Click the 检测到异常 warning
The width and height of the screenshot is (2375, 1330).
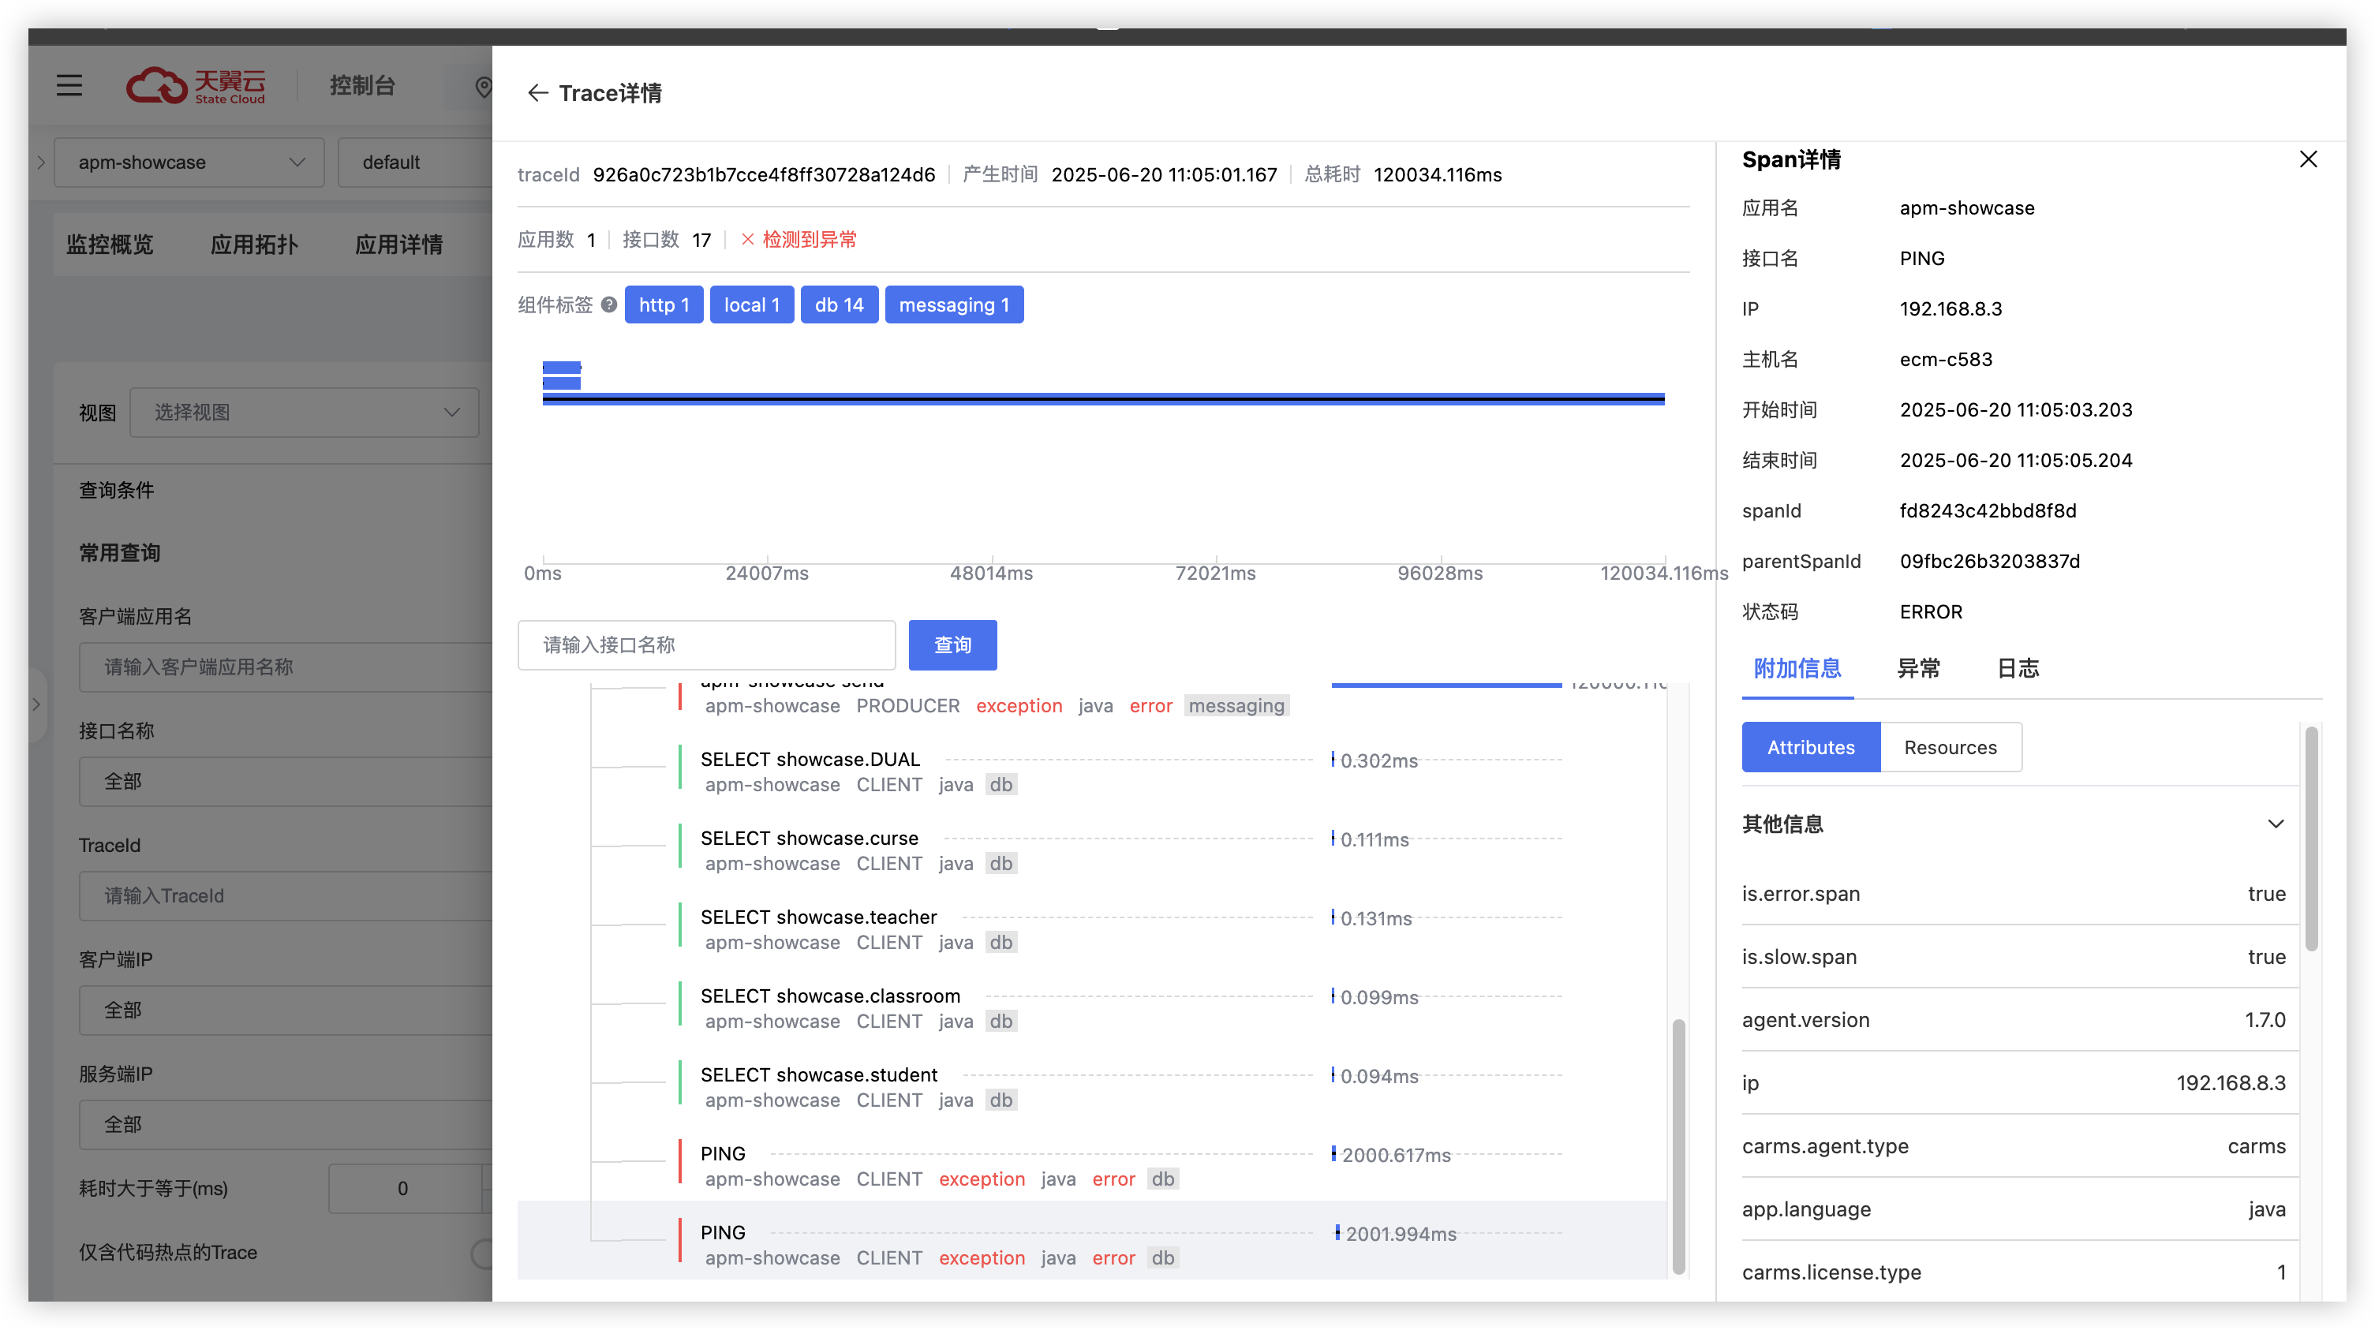point(799,240)
